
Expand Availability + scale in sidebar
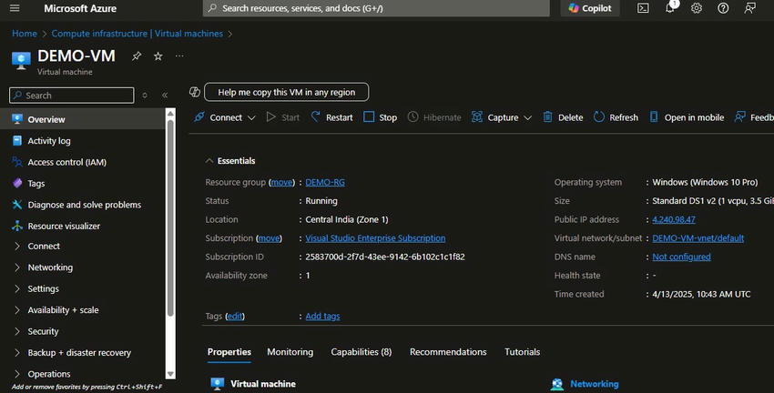pyautogui.click(x=17, y=309)
